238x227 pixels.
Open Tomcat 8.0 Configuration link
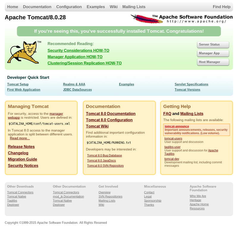pos(109,120)
